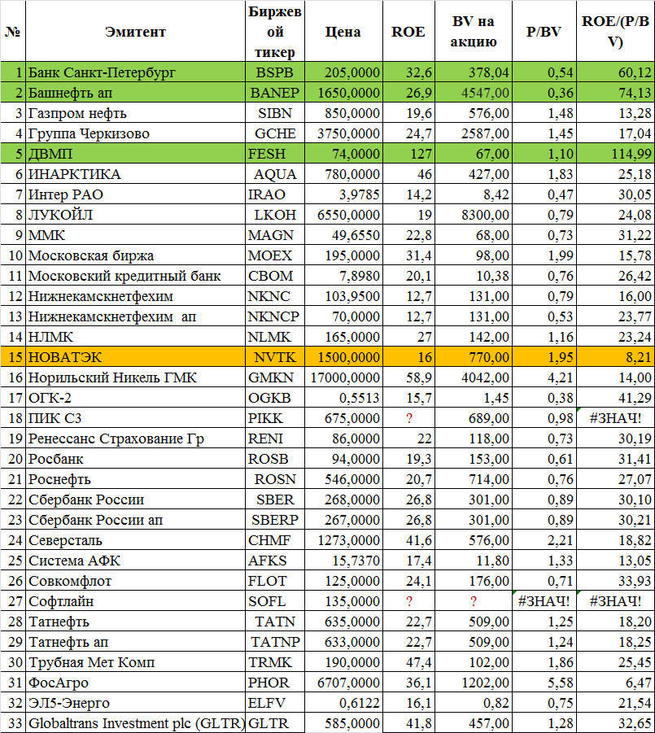The image size is (655, 733).
Task: Select the Цена header cell
Action: [343, 31]
